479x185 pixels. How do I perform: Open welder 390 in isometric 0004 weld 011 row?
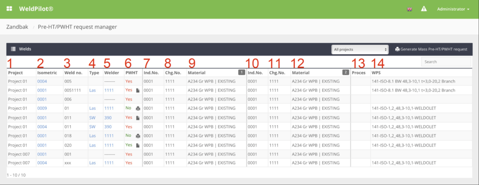pyautogui.click(x=108, y=127)
